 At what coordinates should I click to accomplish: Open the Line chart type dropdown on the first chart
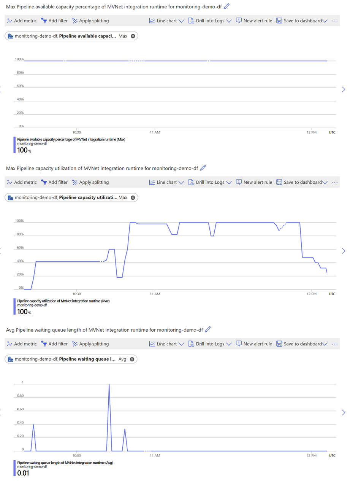tap(181, 21)
